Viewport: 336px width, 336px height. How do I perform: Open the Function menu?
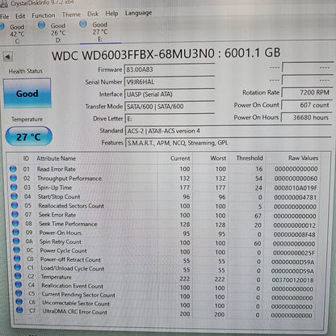pos(44,15)
